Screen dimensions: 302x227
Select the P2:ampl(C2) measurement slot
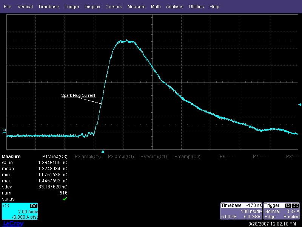click(x=88, y=157)
